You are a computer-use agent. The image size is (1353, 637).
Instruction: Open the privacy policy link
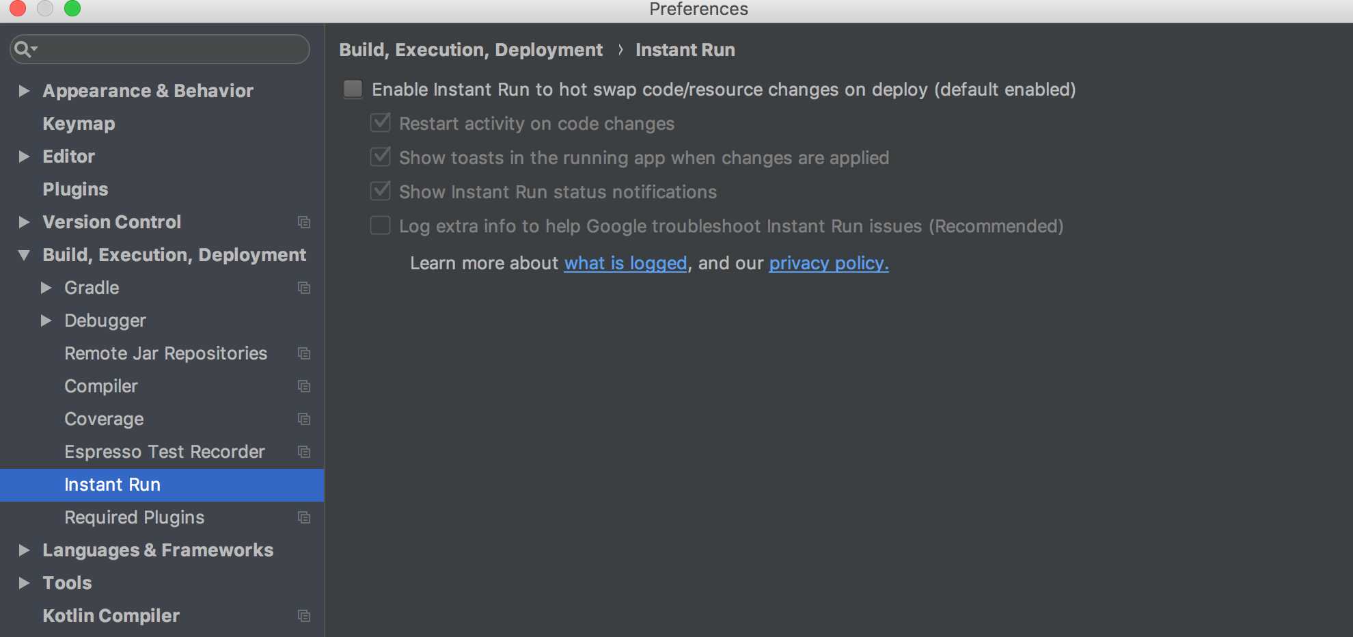pyautogui.click(x=829, y=263)
